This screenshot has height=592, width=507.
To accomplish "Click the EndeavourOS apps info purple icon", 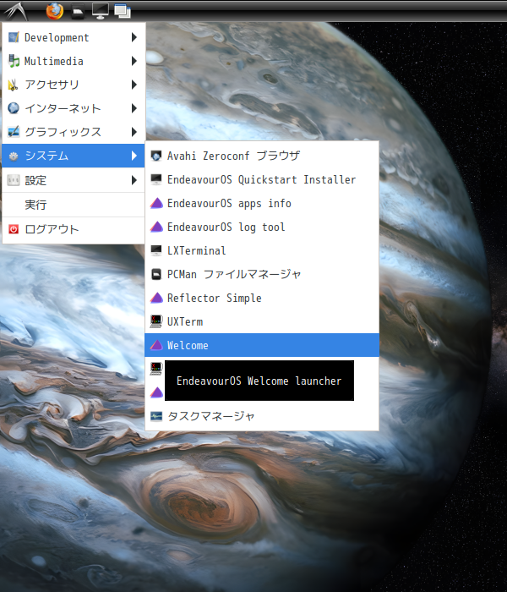I will [156, 203].
